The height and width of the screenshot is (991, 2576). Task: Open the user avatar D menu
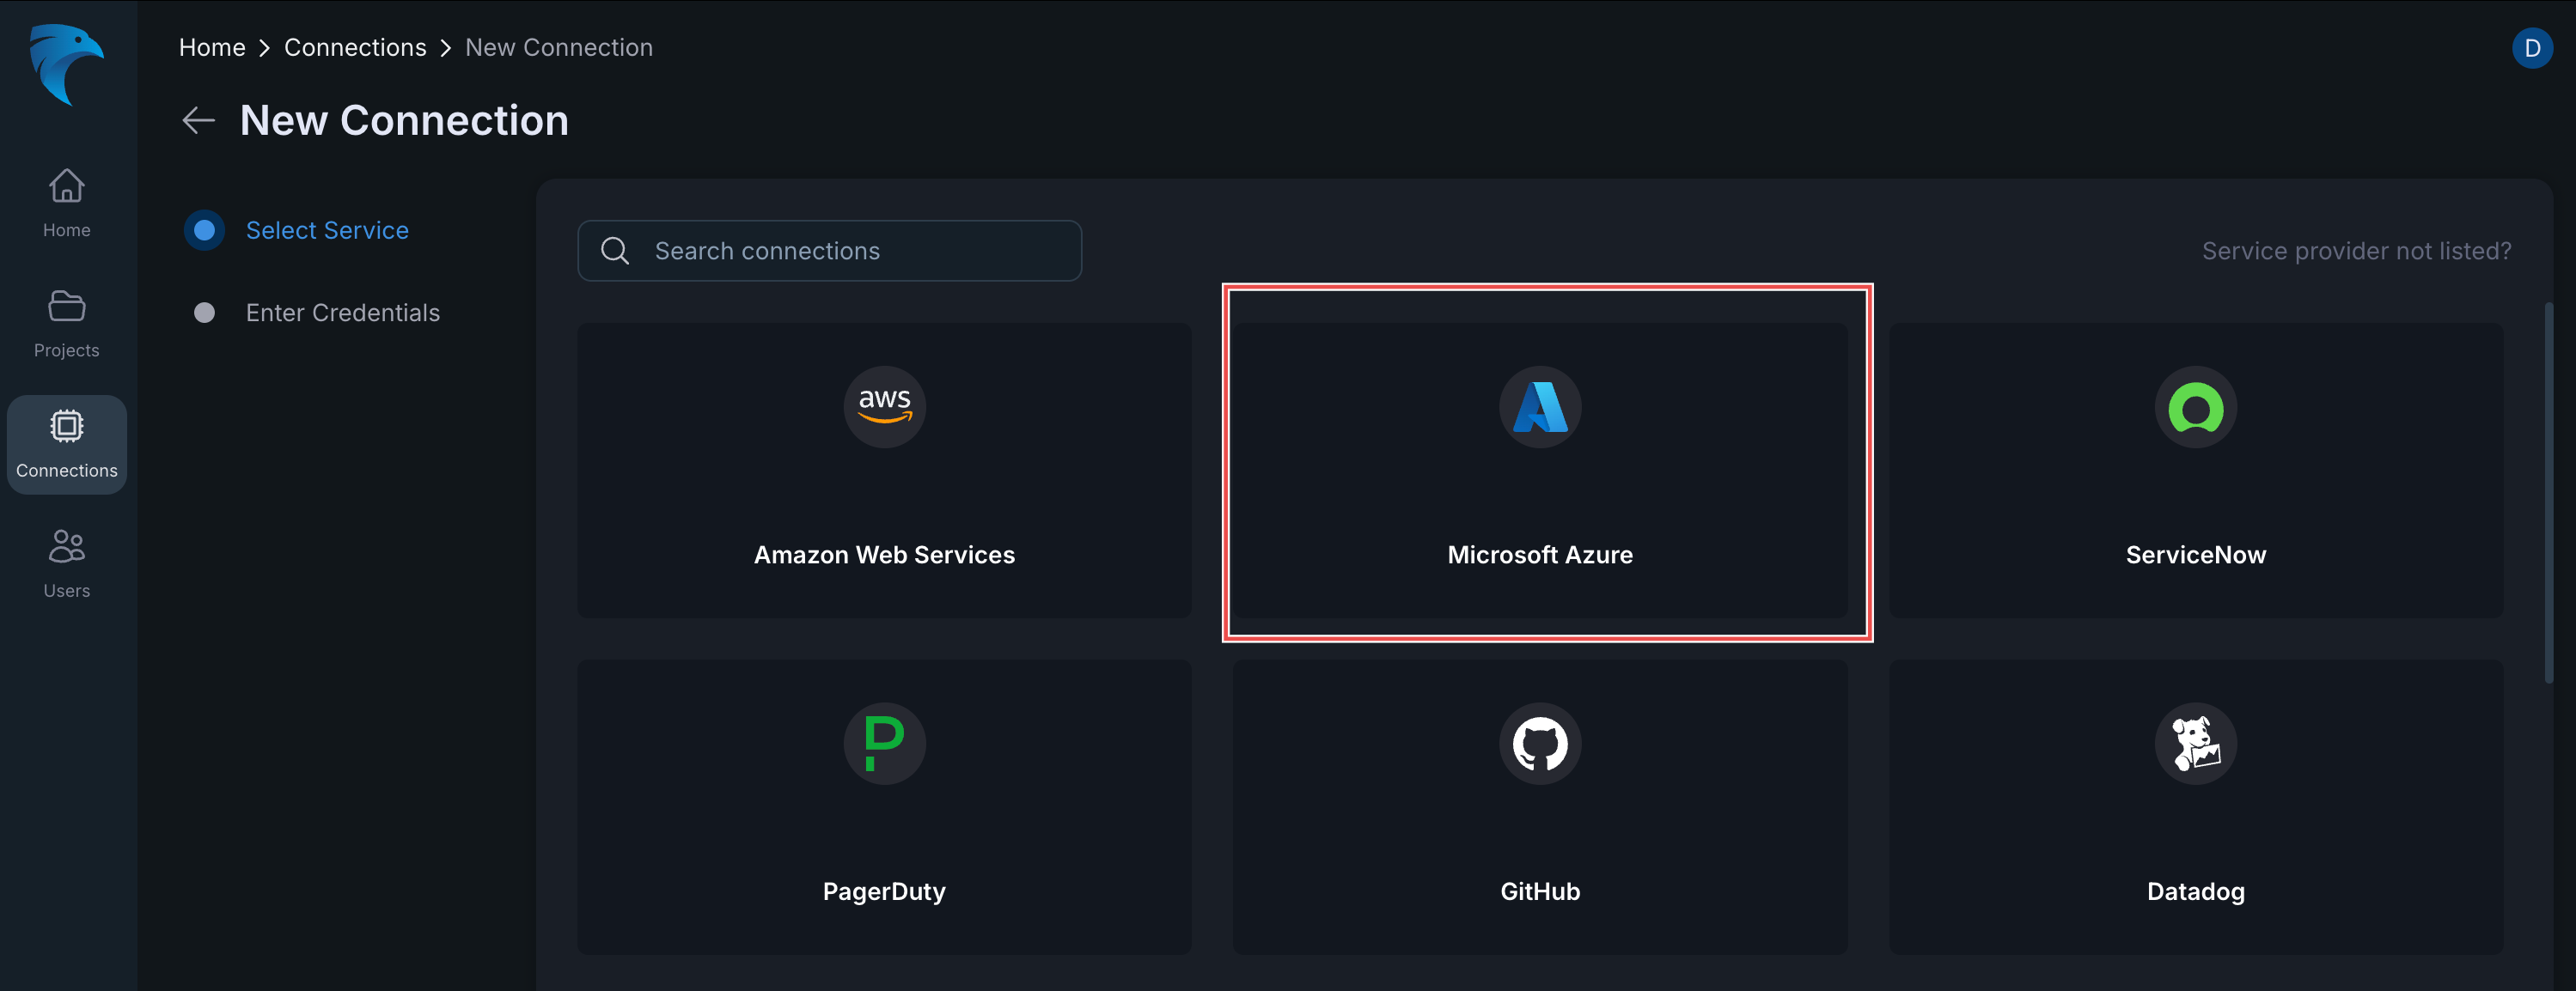(x=2531, y=48)
